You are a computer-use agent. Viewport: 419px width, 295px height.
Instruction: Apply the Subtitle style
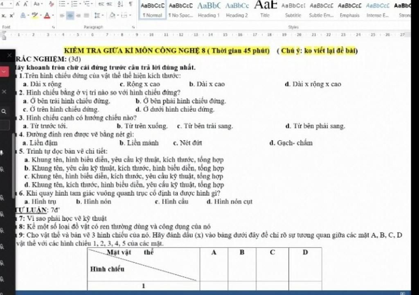click(293, 10)
